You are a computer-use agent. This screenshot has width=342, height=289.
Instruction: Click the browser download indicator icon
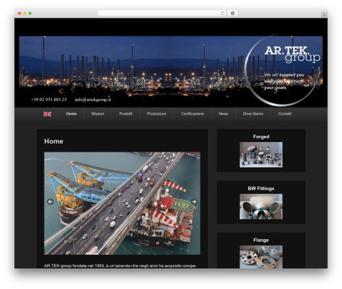[233, 13]
